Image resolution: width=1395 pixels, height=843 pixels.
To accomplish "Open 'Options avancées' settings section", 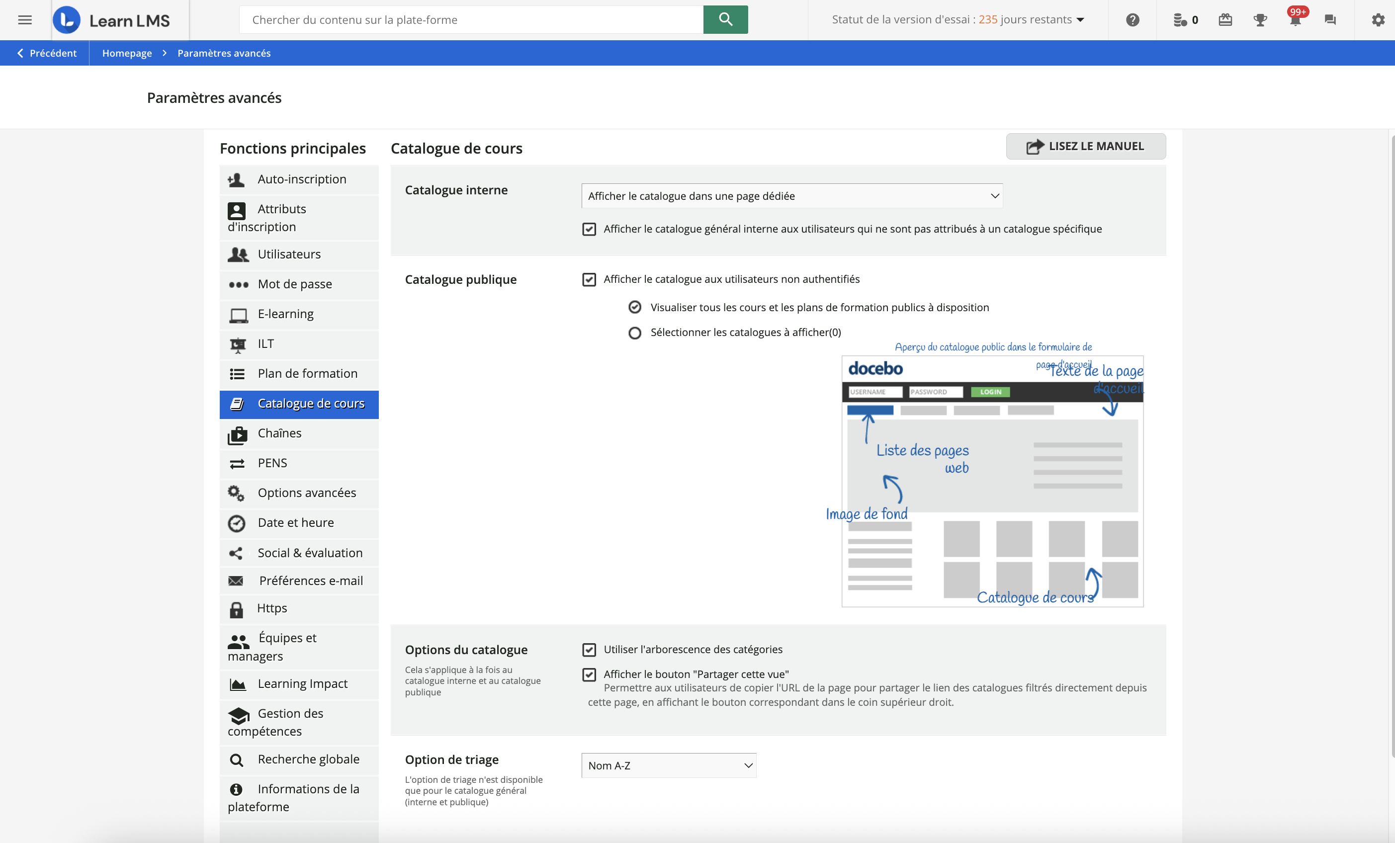I will tap(306, 493).
